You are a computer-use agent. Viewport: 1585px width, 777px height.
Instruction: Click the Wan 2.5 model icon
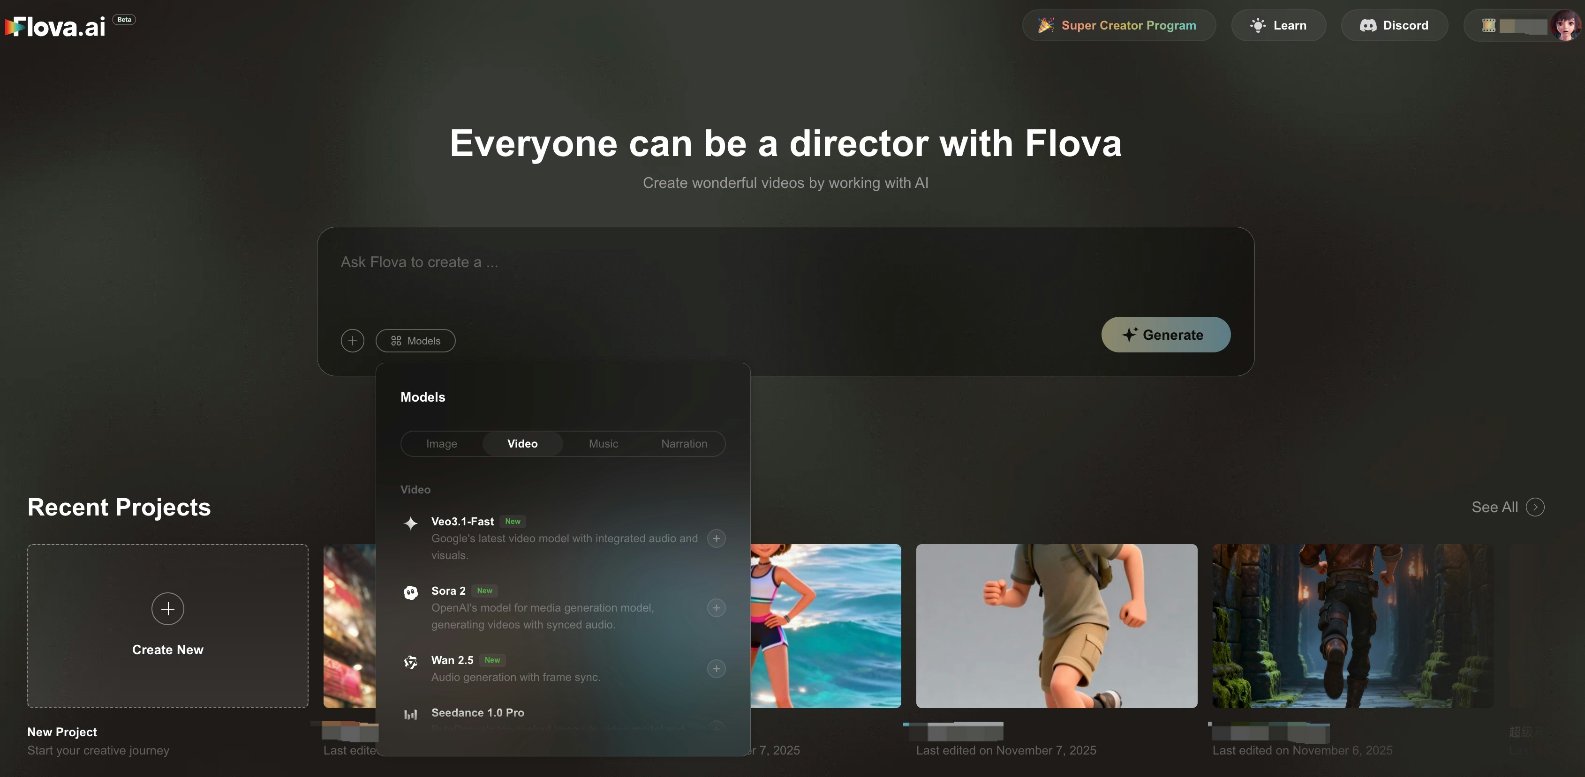coord(410,662)
